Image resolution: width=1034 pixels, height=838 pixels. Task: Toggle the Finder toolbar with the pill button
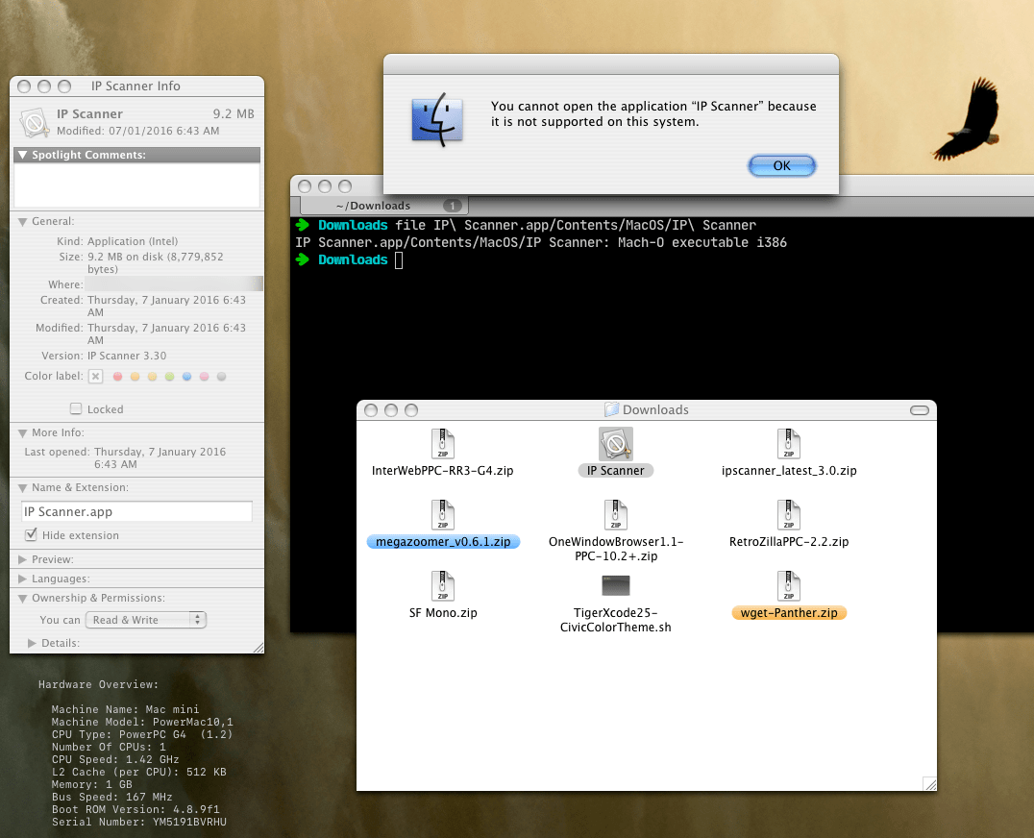coord(920,410)
